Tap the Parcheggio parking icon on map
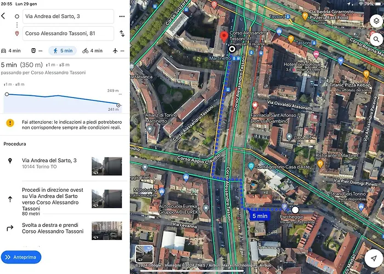 click(x=284, y=207)
